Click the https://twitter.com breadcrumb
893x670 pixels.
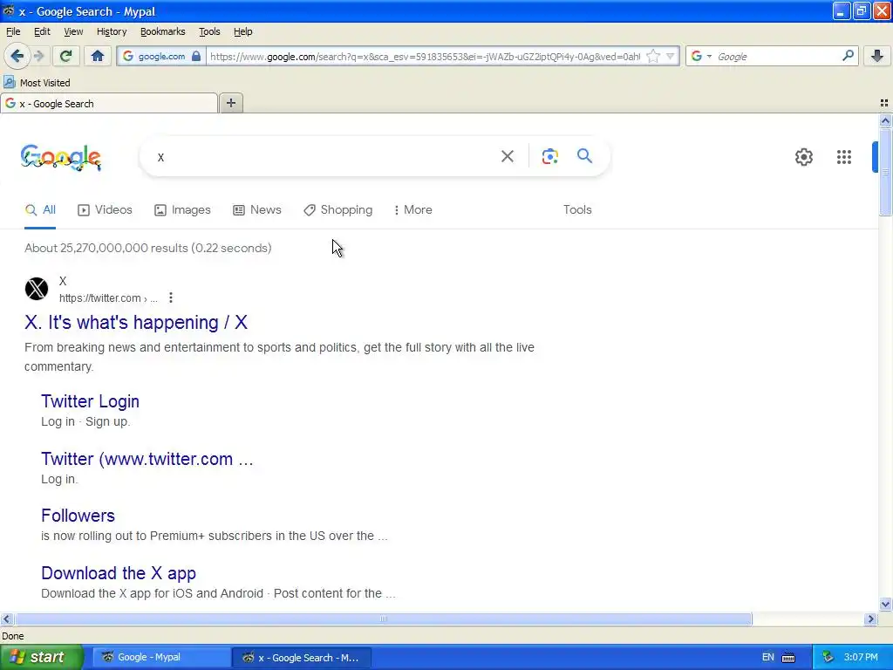click(x=108, y=298)
